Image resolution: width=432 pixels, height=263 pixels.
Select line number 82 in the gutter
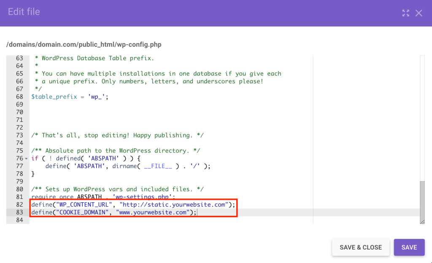tap(20, 204)
